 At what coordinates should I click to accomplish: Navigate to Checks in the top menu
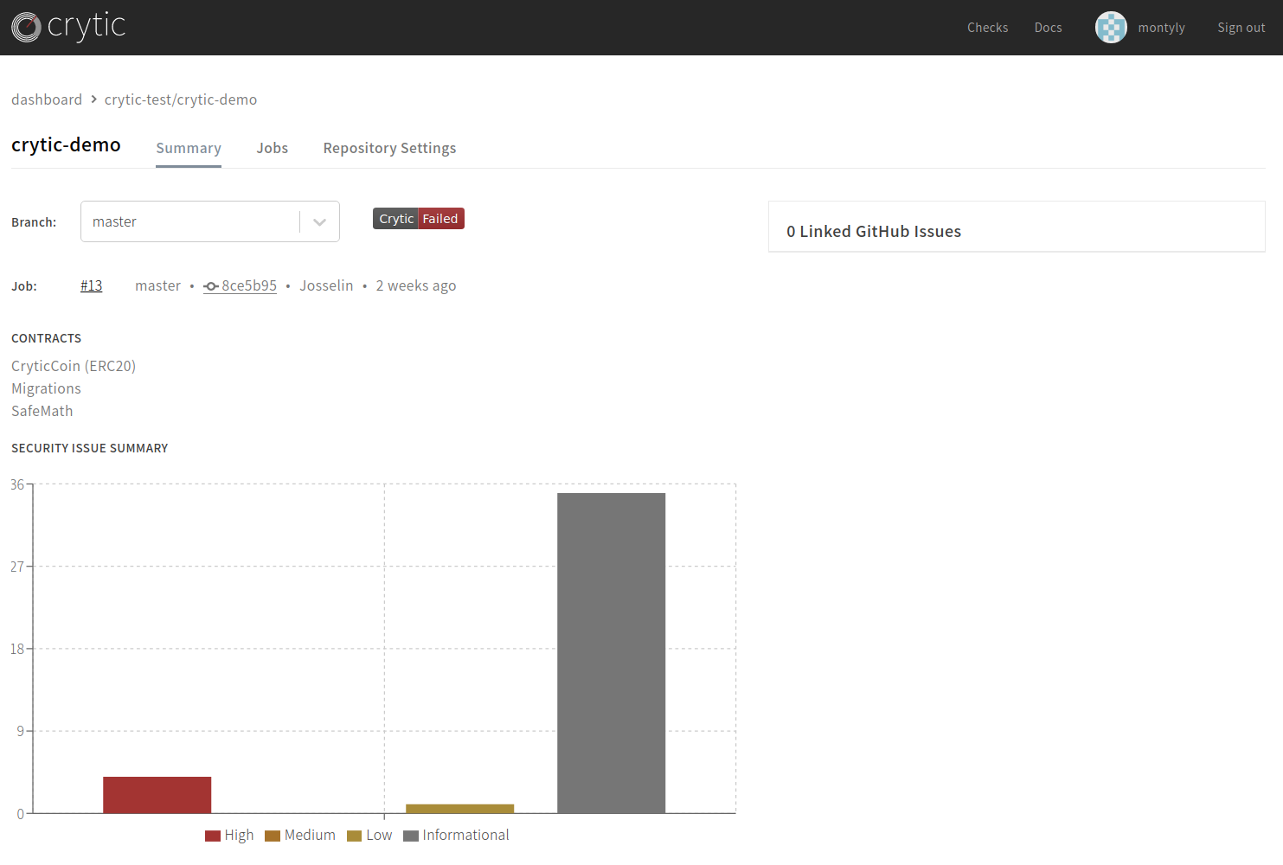point(987,27)
